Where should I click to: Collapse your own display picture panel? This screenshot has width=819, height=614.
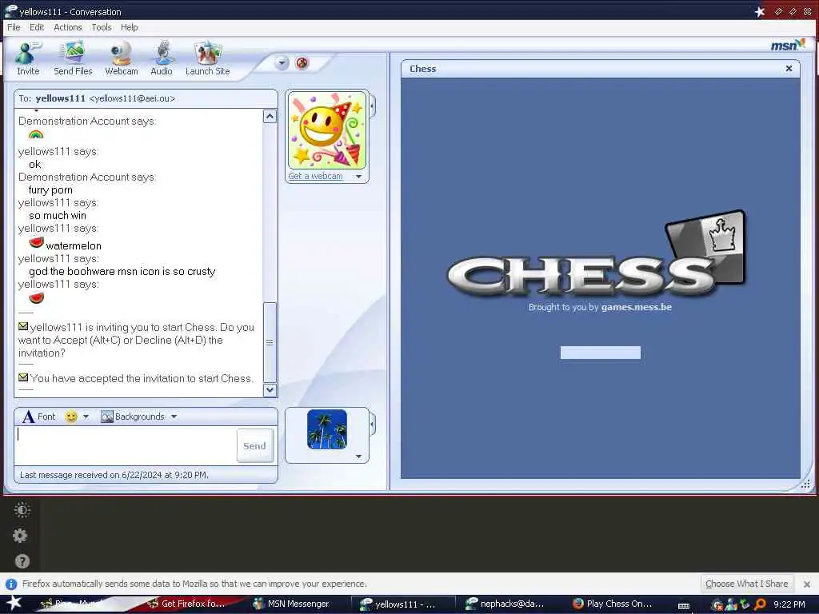[373, 425]
